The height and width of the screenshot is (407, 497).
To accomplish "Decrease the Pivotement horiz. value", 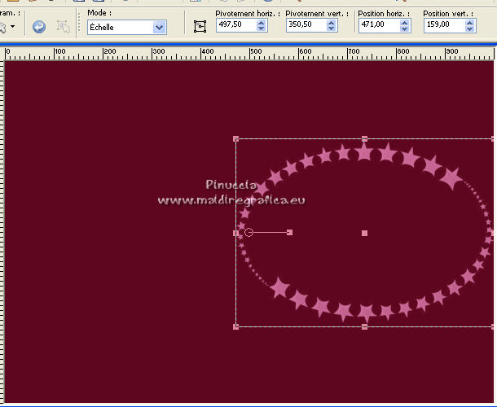I will pos(262,28).
